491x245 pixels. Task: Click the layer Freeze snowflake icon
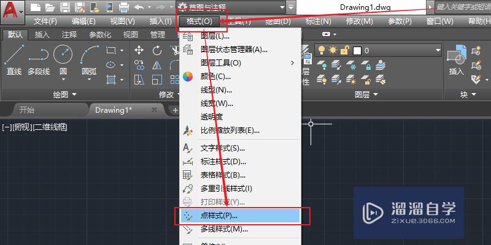point(350,65)
